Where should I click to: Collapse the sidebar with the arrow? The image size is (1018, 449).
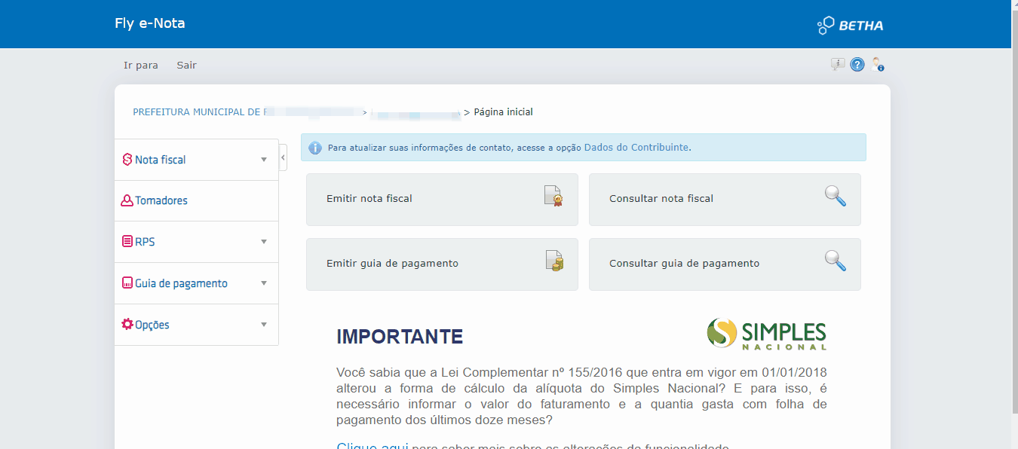(x=283, y=157)
